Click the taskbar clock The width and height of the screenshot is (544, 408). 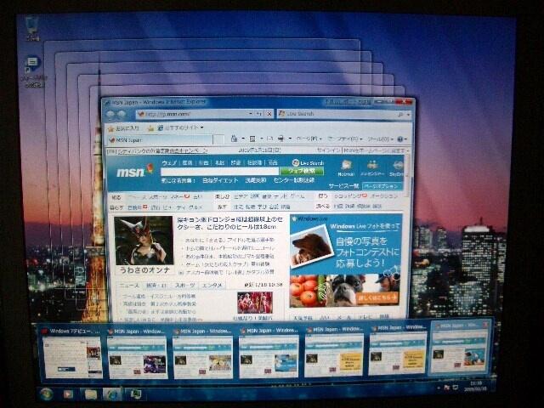pyautogui.click(x=475, y=386)
